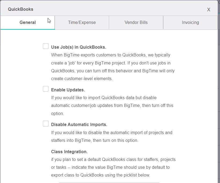Click the 'Class Integration.' heading

point(69,152)
